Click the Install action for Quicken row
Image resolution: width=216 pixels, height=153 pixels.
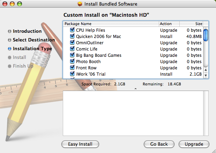(x=166, y=37)
